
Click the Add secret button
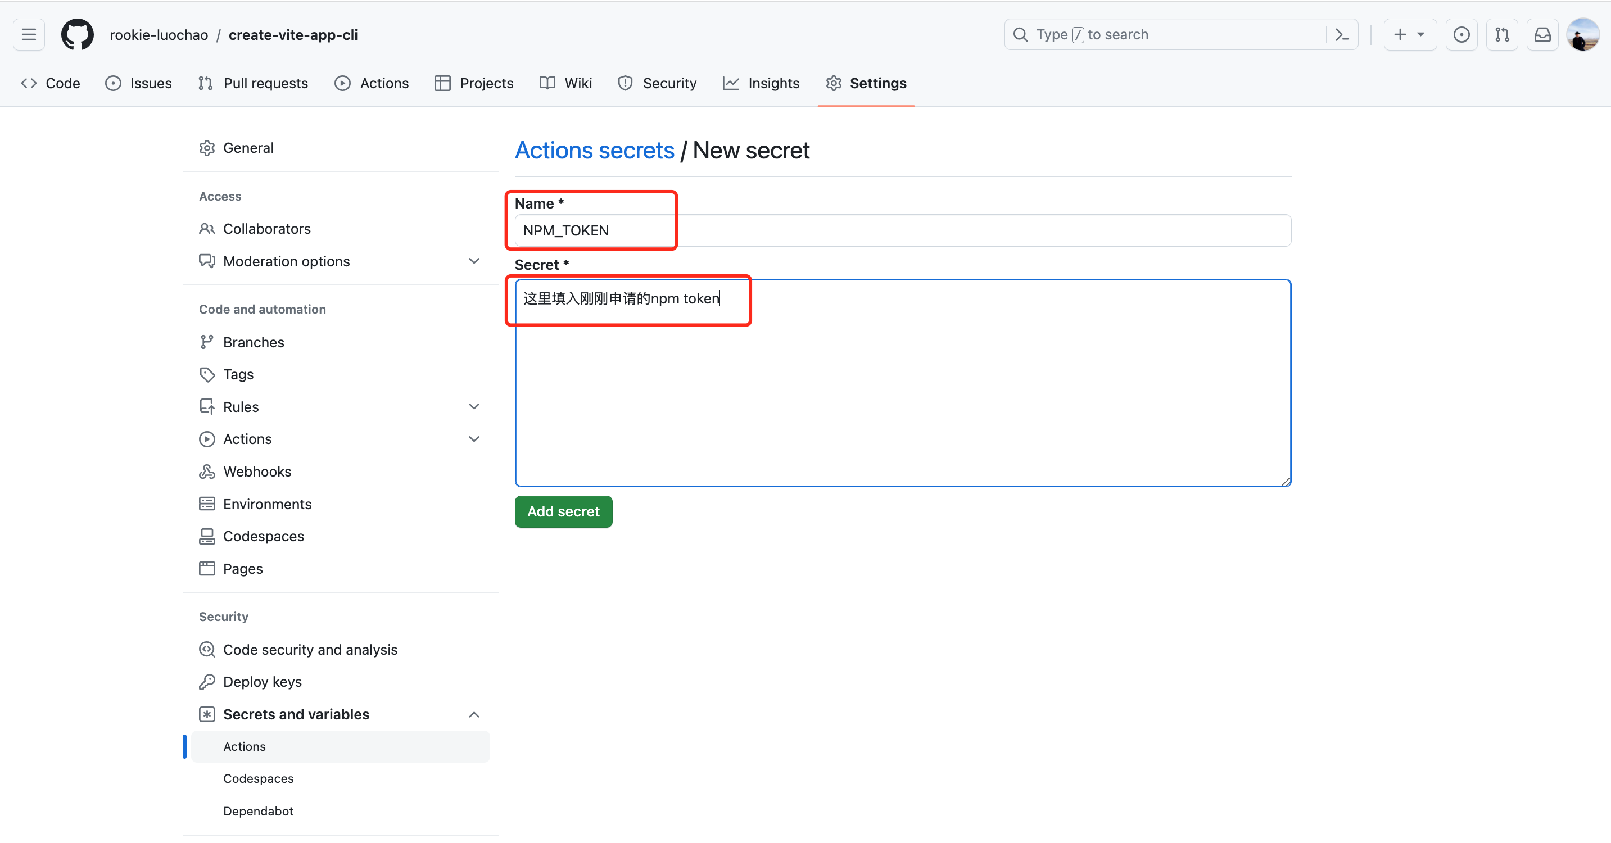(563, 512)
